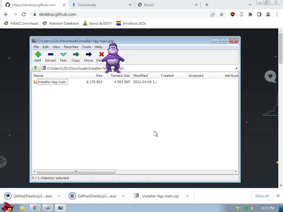Screen dimensions: 283x212
Task: Open the Tools menu in 7-Zip
Action: coord(87,47)
